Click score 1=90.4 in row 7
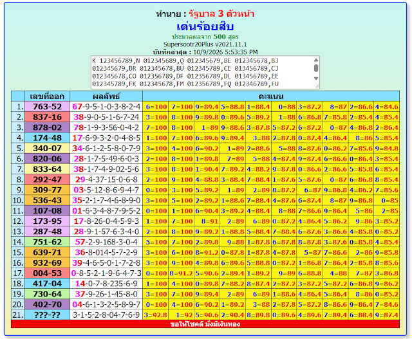 pyautogui.click(x=207, y=169)
